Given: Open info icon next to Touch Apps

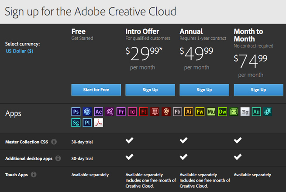Looking at the screenshot, I should 34,175.
